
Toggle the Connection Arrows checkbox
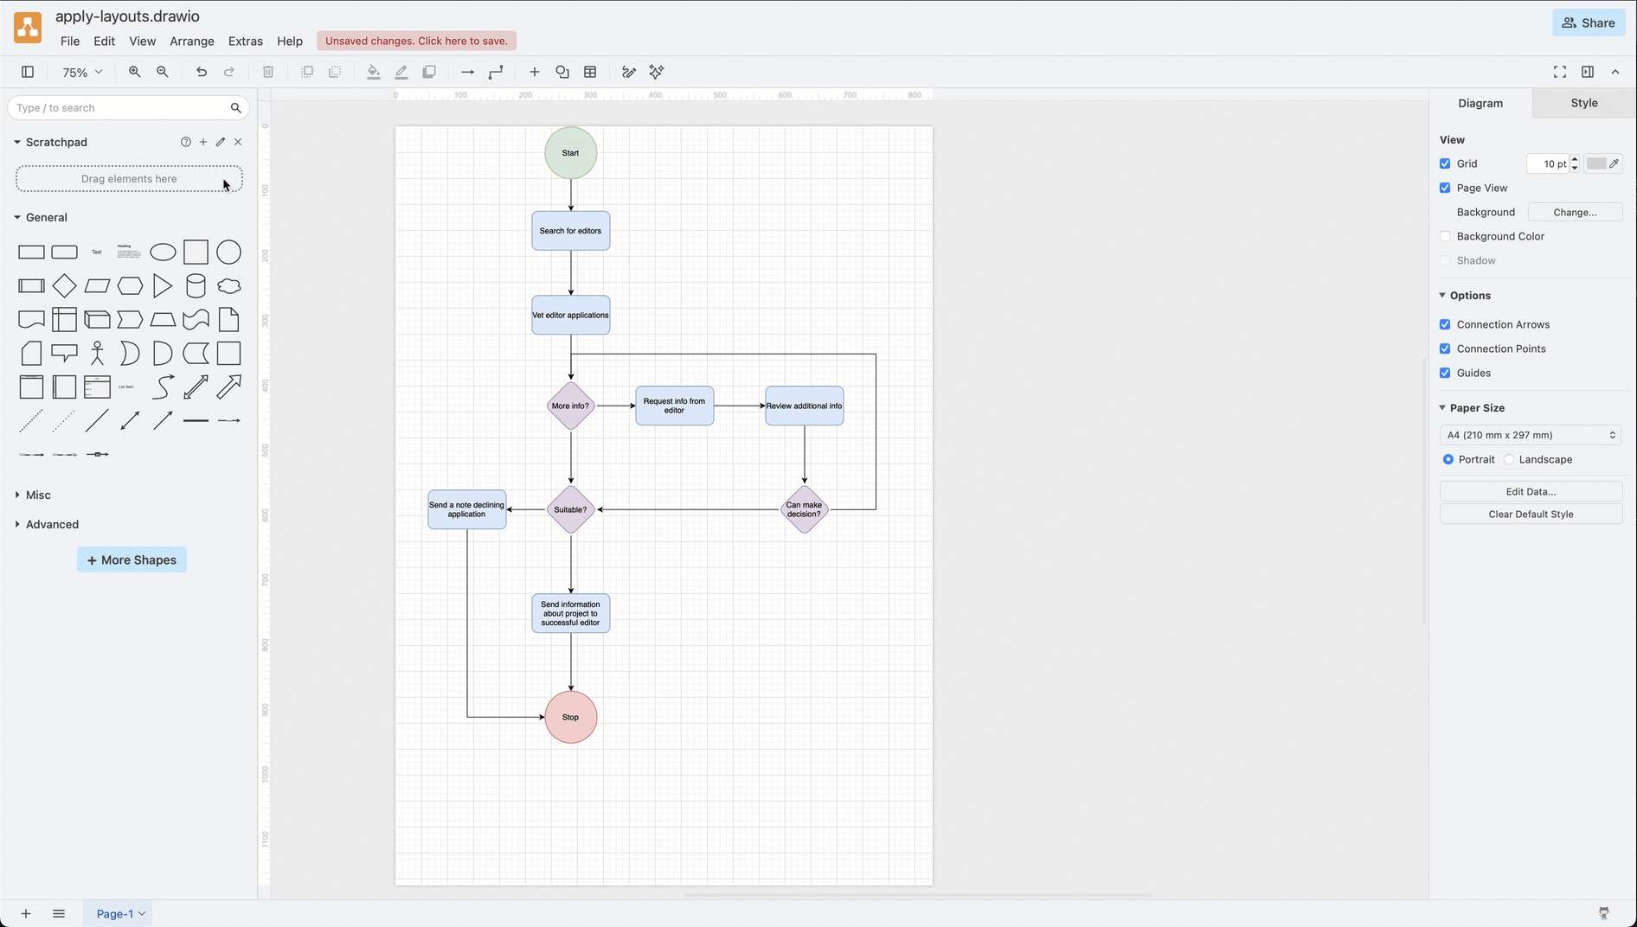pyautogui.click(x=1445, y=324)
